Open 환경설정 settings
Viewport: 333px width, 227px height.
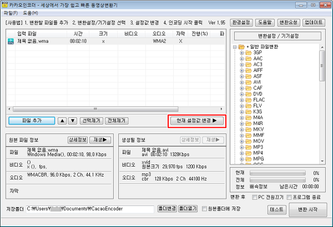coord(241,23)
